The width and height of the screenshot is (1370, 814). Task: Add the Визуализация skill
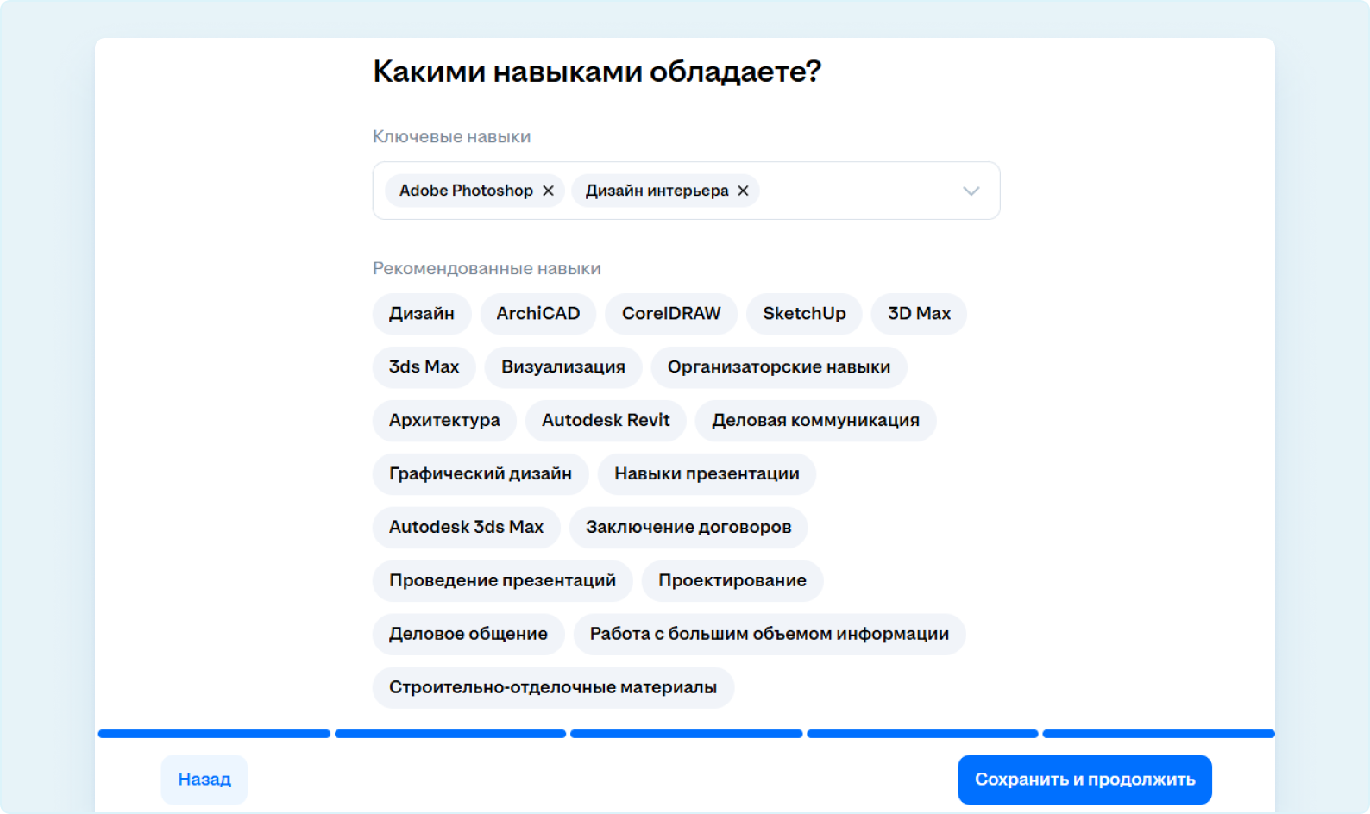point(563,367)
